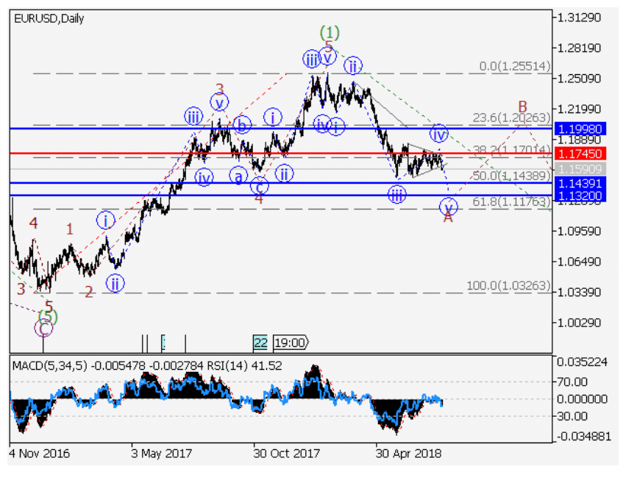Select circled v label above wave A

pyautogui.click(x=448, y=207)
